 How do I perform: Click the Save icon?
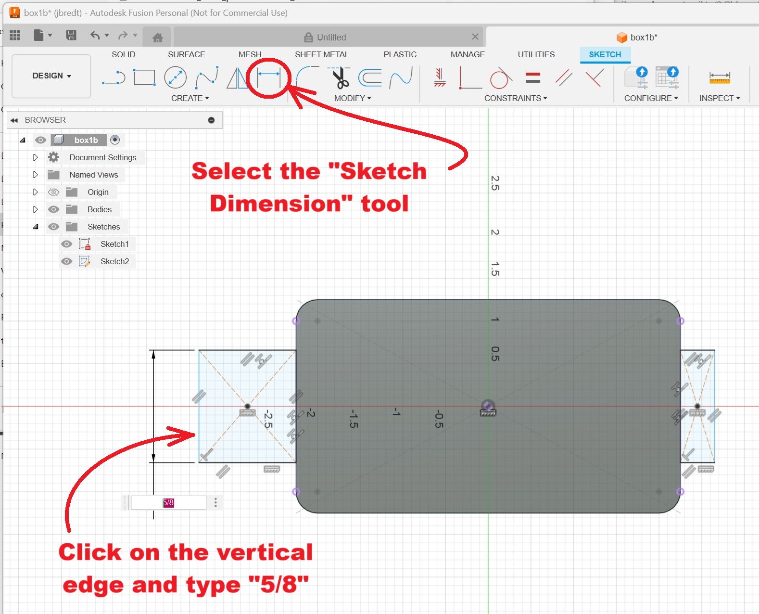[x=71, y=35]
